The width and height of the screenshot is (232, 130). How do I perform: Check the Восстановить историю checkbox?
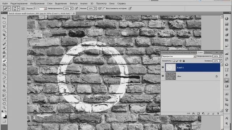pyautogui.click(x=104, y=8)
